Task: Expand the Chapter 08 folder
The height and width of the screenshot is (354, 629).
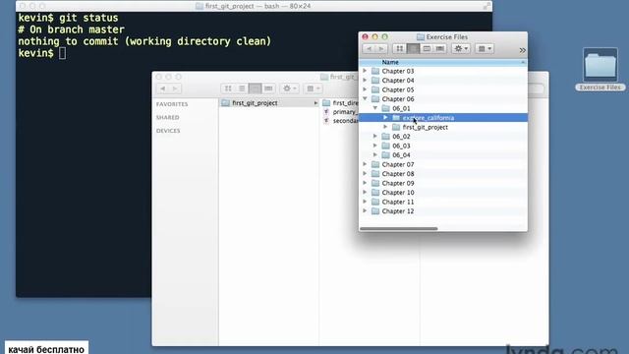Action: [x=365, y=173]
